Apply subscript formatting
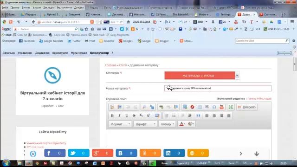The width and height of the screenshot is (297, 167). click(x=141, y=116)
